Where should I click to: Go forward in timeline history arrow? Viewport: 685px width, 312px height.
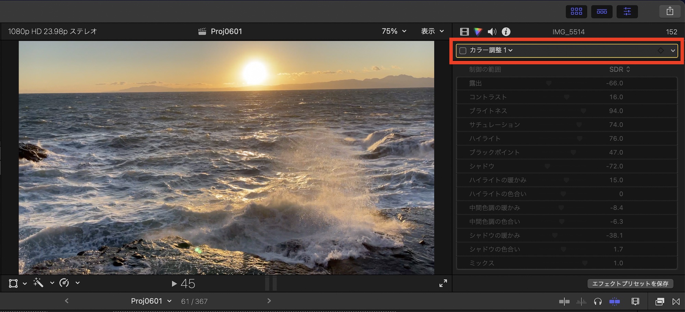[269, 301]
